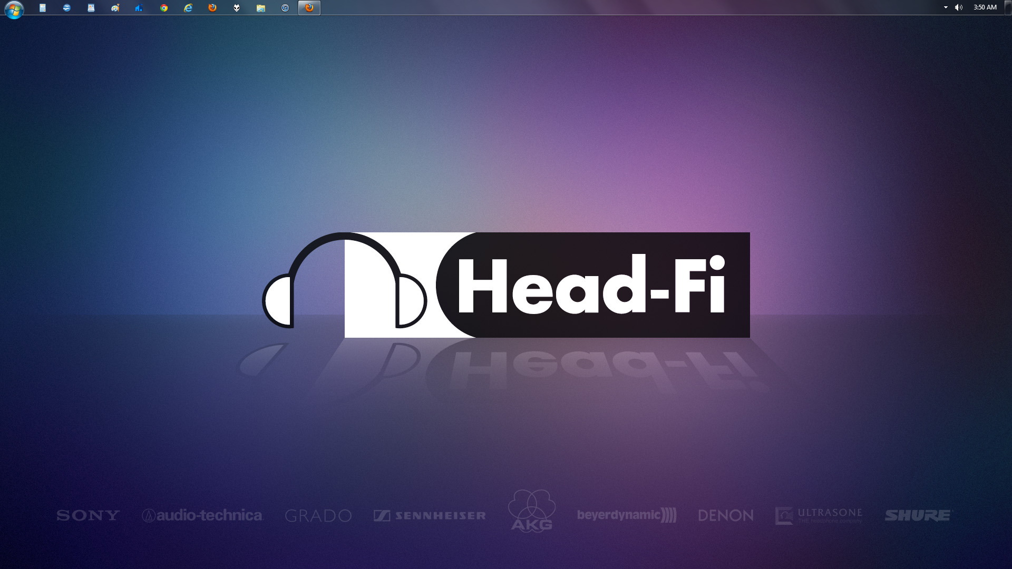The width and height of the screenshot is (1012, 569).
Task: Open the blue globe taskbar app
Action: (x=67, y=8)
